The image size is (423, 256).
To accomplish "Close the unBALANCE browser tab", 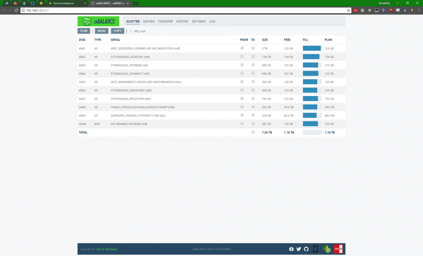I will click(x=128, y=3).
